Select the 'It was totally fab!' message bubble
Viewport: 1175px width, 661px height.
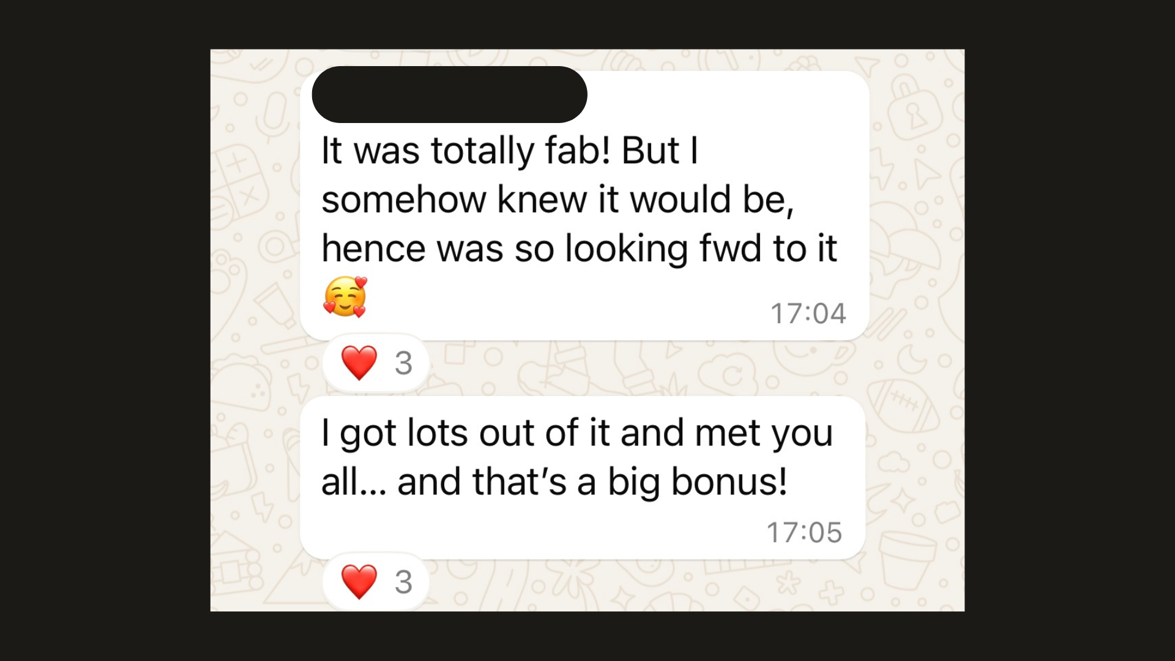(x=584, y=206)
